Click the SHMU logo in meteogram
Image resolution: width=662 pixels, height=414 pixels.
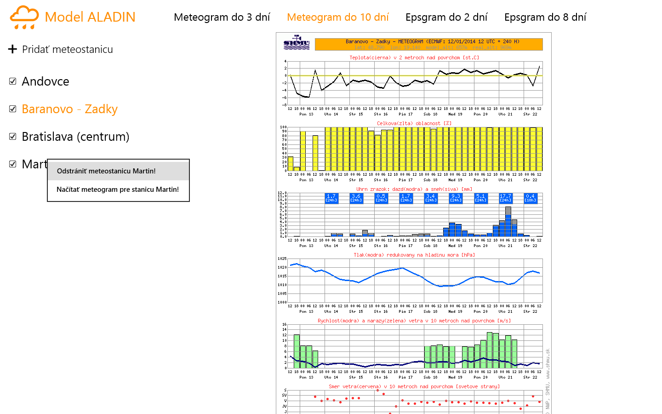click(x=297, y=43)
